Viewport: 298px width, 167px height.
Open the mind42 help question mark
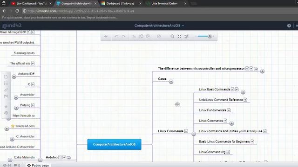289,26
